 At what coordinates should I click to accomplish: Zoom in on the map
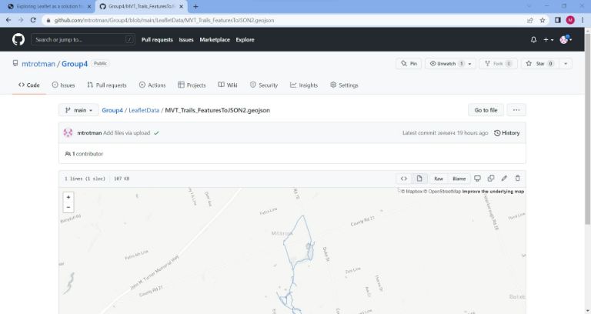pos(68,197)
